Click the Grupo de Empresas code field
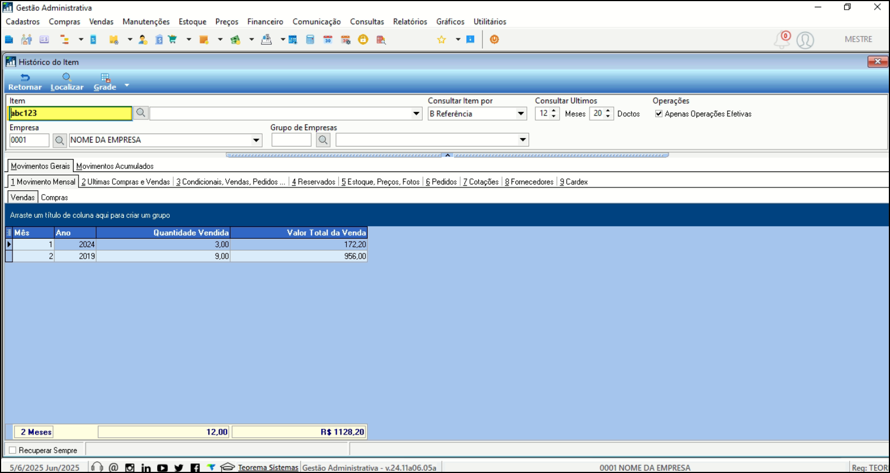Viewport: 890px width, 473px height. [291, 140]
